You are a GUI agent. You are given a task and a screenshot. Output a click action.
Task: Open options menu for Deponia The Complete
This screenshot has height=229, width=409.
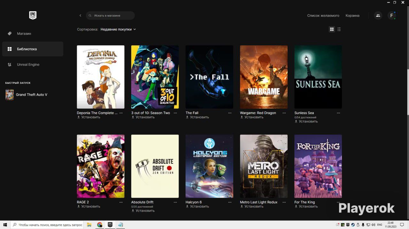121,113
